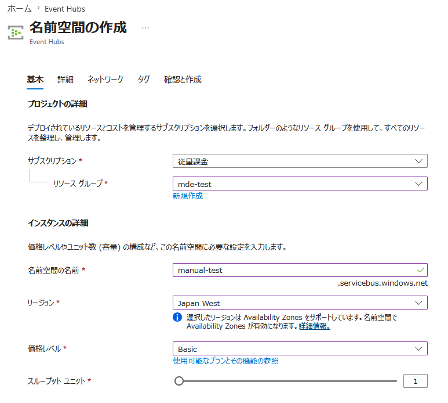
Task: Click the throughput unit value box showing 1
Action: pos(416,381)
